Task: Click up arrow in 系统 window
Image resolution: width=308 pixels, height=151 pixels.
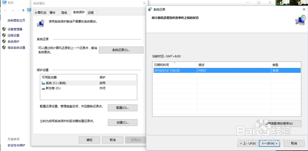Action: [23, 10]
